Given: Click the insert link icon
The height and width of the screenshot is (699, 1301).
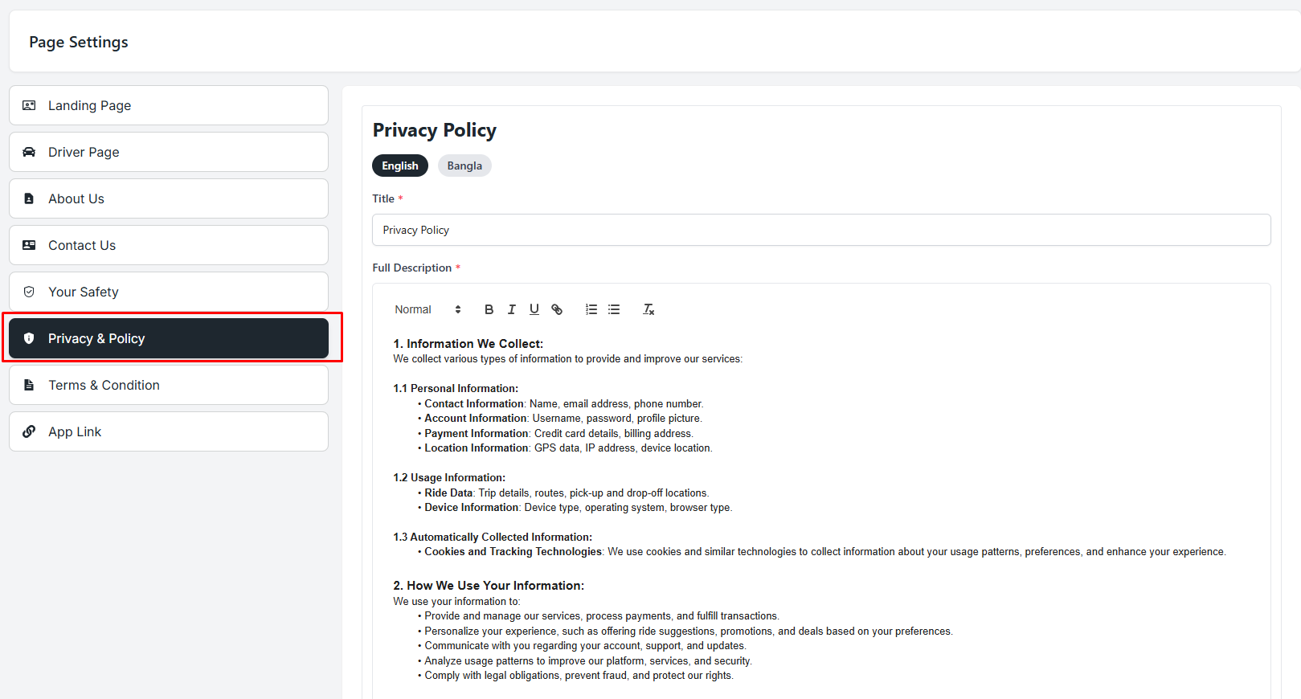Looking at the screenshot, I should click(x=557, y=309).
